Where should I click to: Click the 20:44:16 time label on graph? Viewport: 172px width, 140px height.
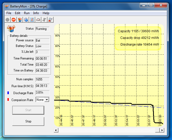[61, 121]
